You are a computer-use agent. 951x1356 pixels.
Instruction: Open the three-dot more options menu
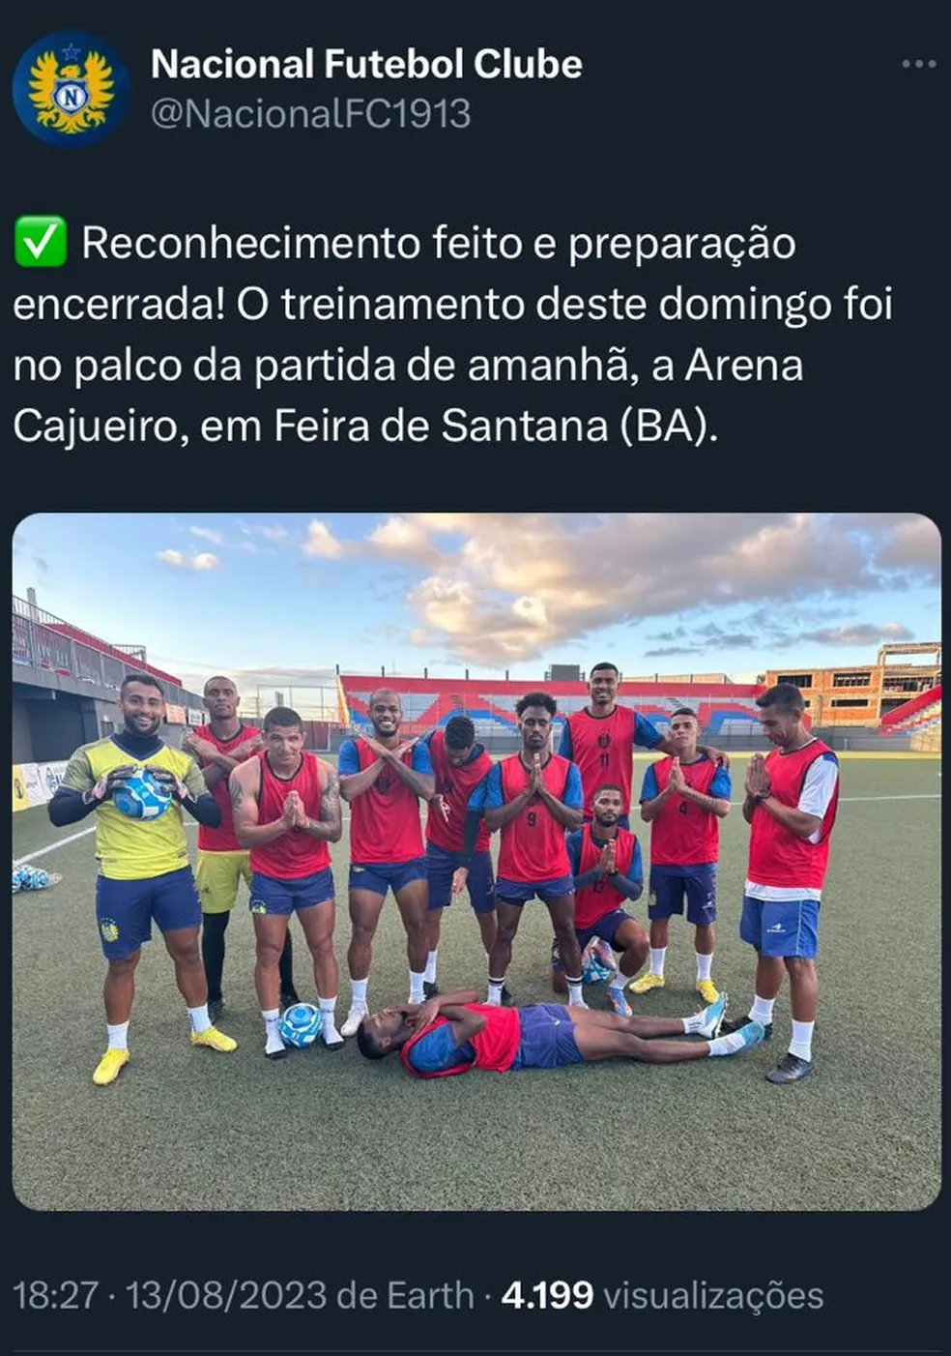pyautogui.click(x=918, y=64)
